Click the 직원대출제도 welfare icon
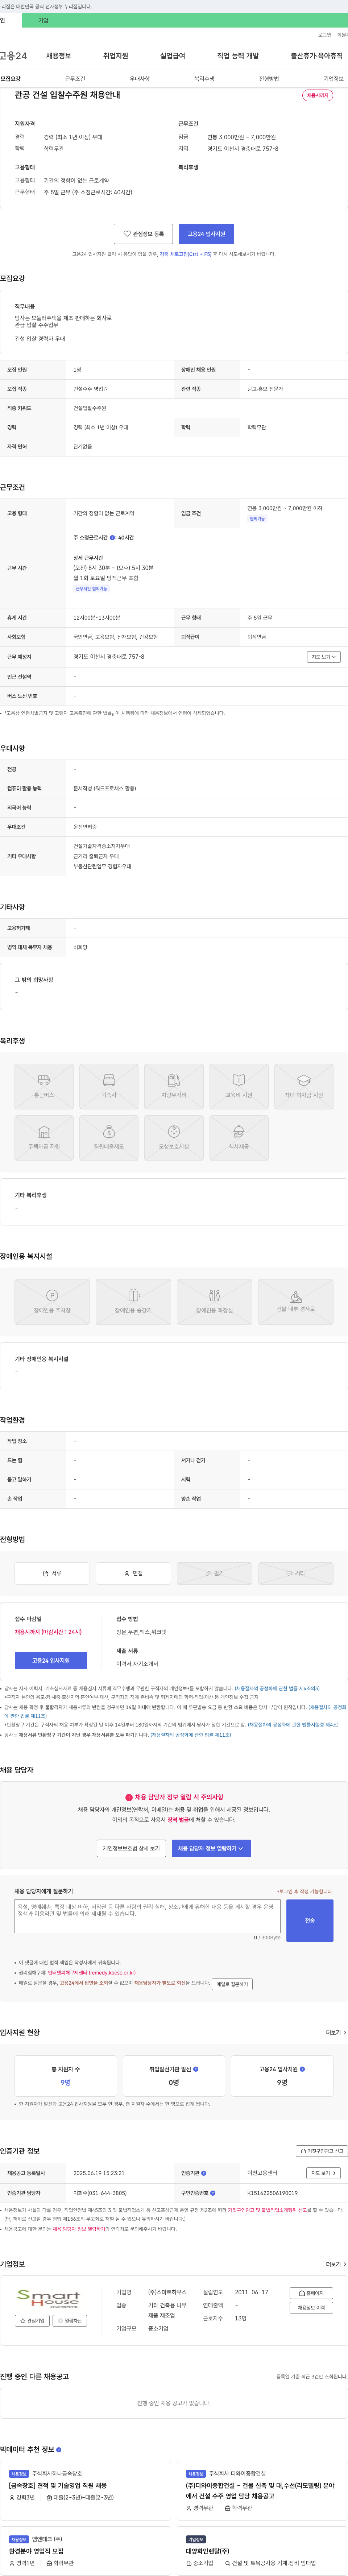Viewport: 348px width, 2576px height. point(109,1138)
